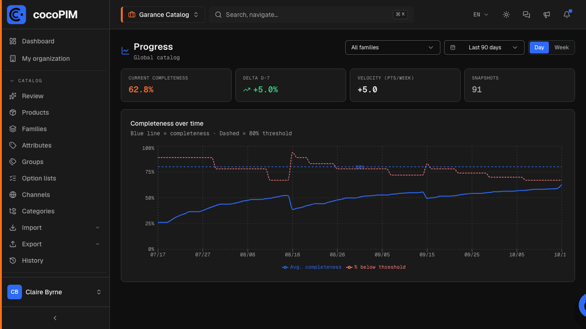Open the All families filter dropdown
Screen dimensions: 586x329
tap(393, 48)
